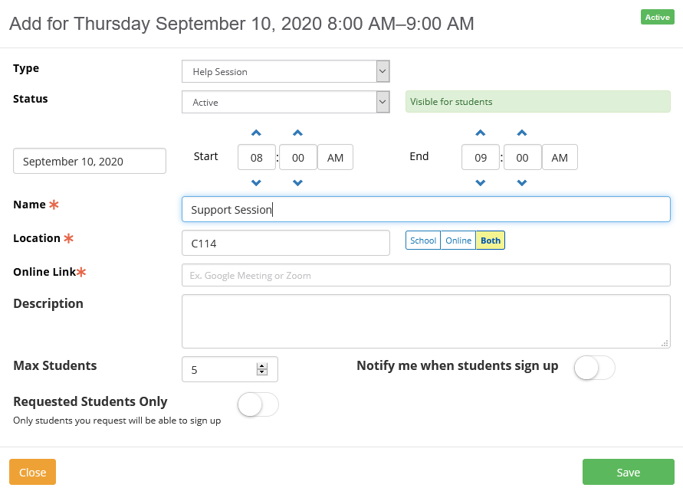Click the Max Students spinner arrows
Screen dimensions: 683x491
pyautogui.click(x=262, y=369)
